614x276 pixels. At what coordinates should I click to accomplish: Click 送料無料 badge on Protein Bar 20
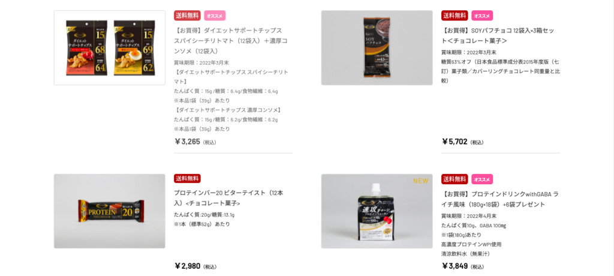pyautogui.click(x=187, y=179)
